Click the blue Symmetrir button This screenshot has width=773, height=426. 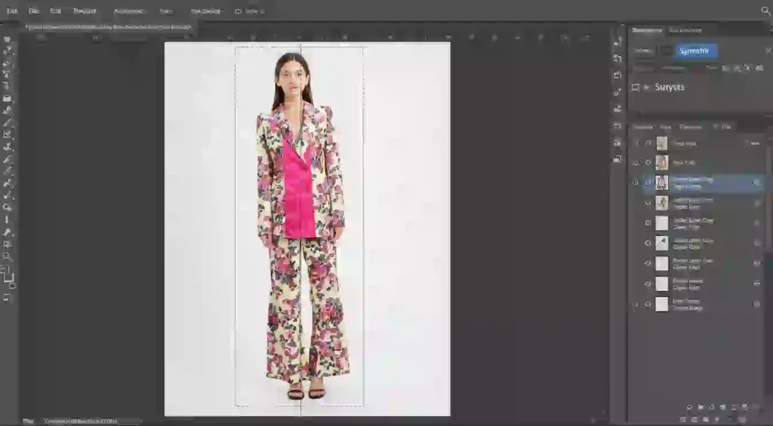[x=696, y=51]
